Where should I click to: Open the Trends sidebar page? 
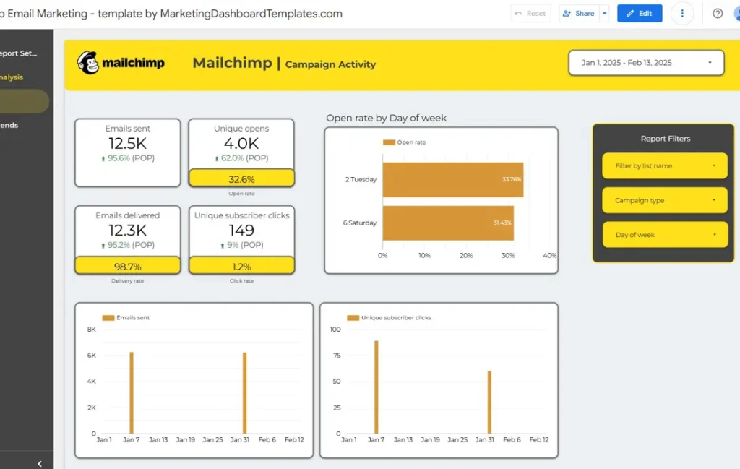pos(9,125)
